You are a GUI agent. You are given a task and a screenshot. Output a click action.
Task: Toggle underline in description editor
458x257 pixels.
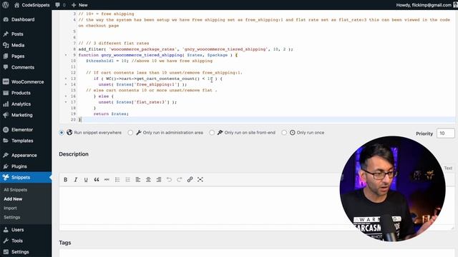pos(86,179)
